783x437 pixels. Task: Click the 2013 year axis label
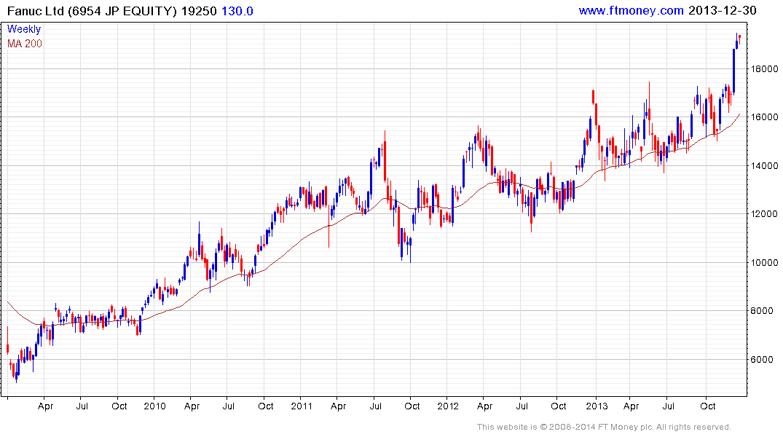pos(597,406)
